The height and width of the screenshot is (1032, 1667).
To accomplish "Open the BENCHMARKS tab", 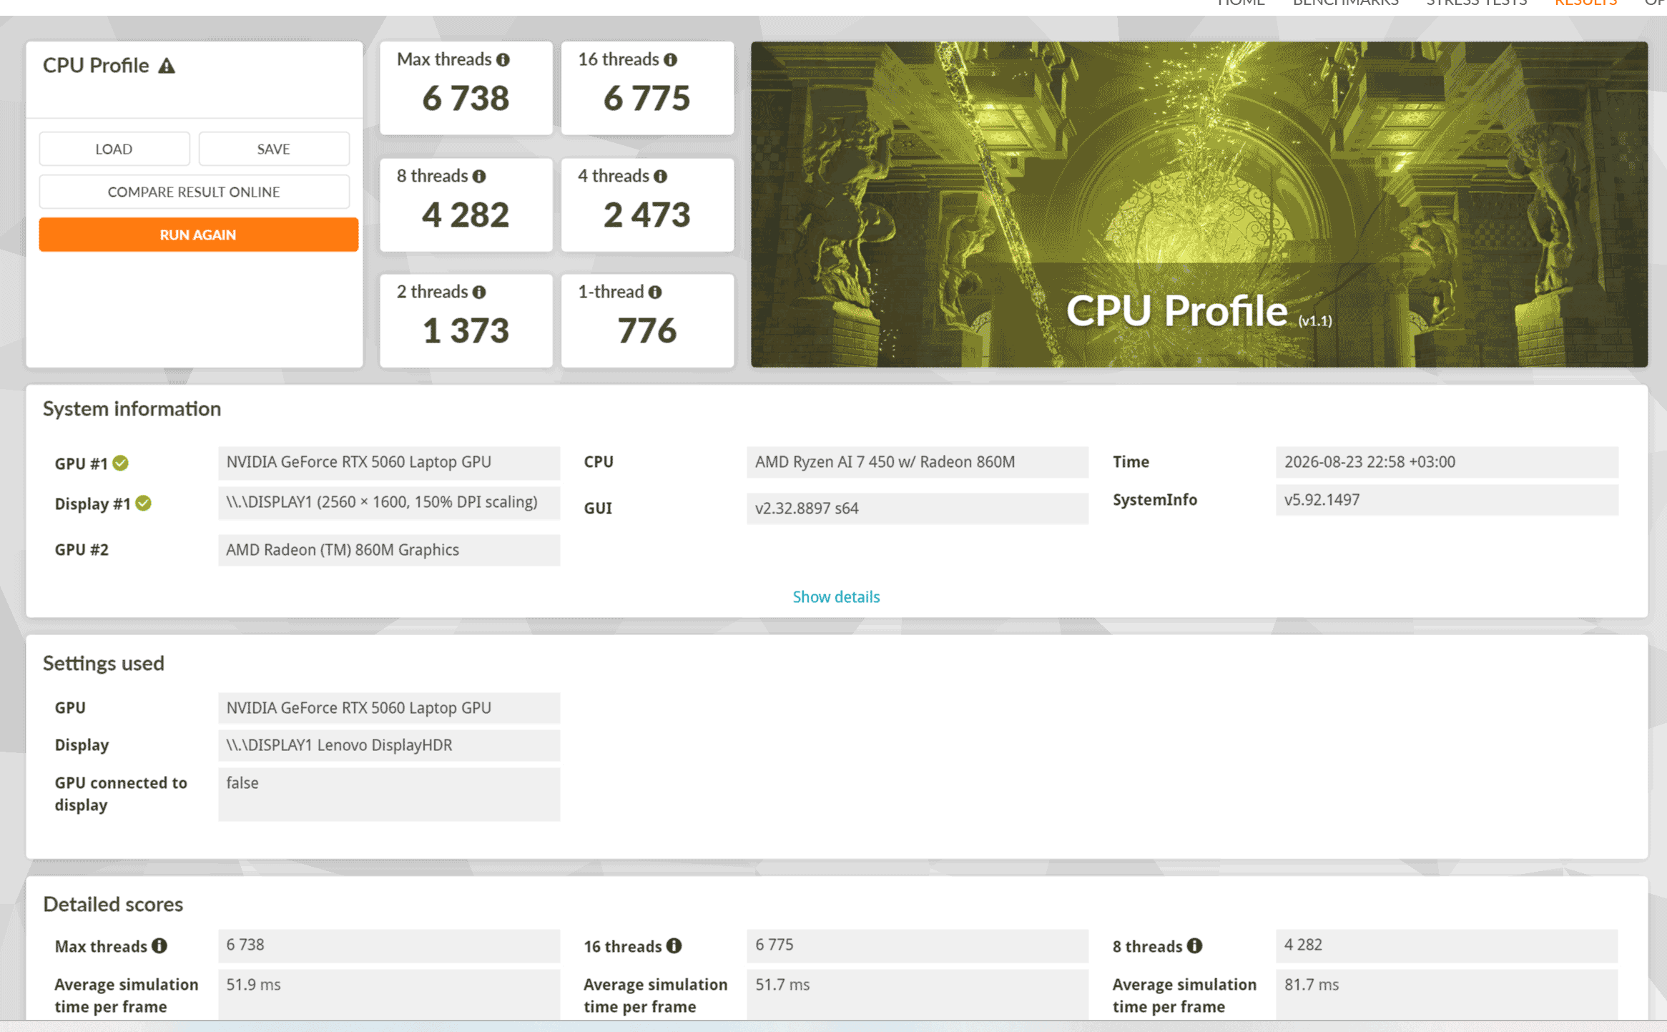I will coord(1345,4).
